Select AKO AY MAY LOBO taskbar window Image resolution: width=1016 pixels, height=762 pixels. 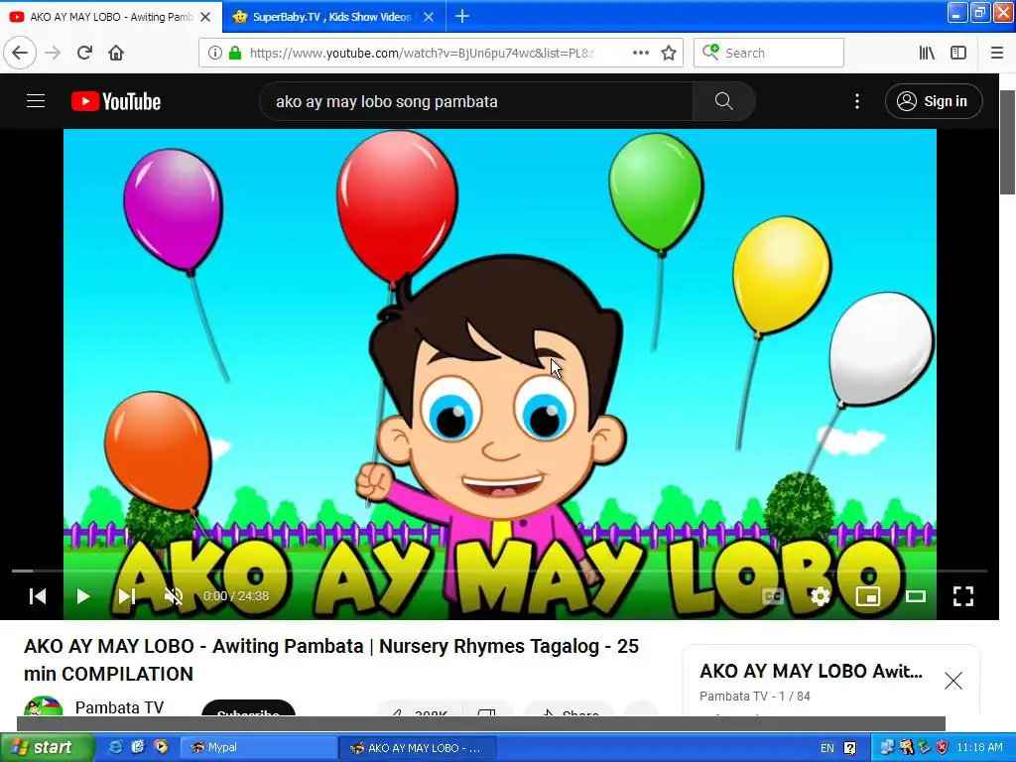point(418,748)
